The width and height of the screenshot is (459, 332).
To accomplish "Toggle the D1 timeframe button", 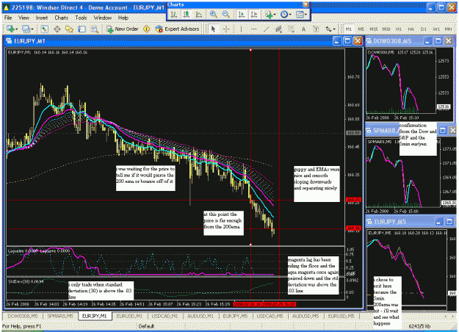I will [424, 29].
